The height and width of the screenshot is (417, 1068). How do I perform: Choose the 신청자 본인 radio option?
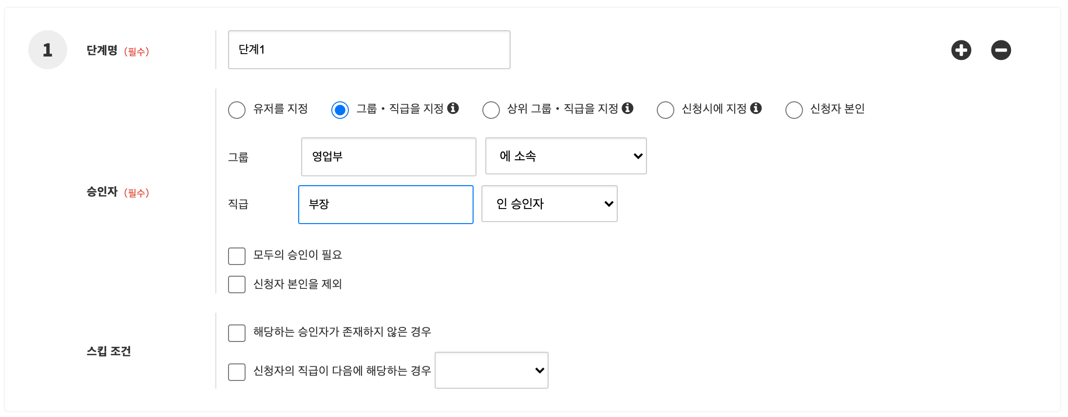click(x=794, y=110)
